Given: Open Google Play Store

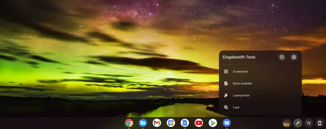Looking at the screenshot, I should pos(213,123).
